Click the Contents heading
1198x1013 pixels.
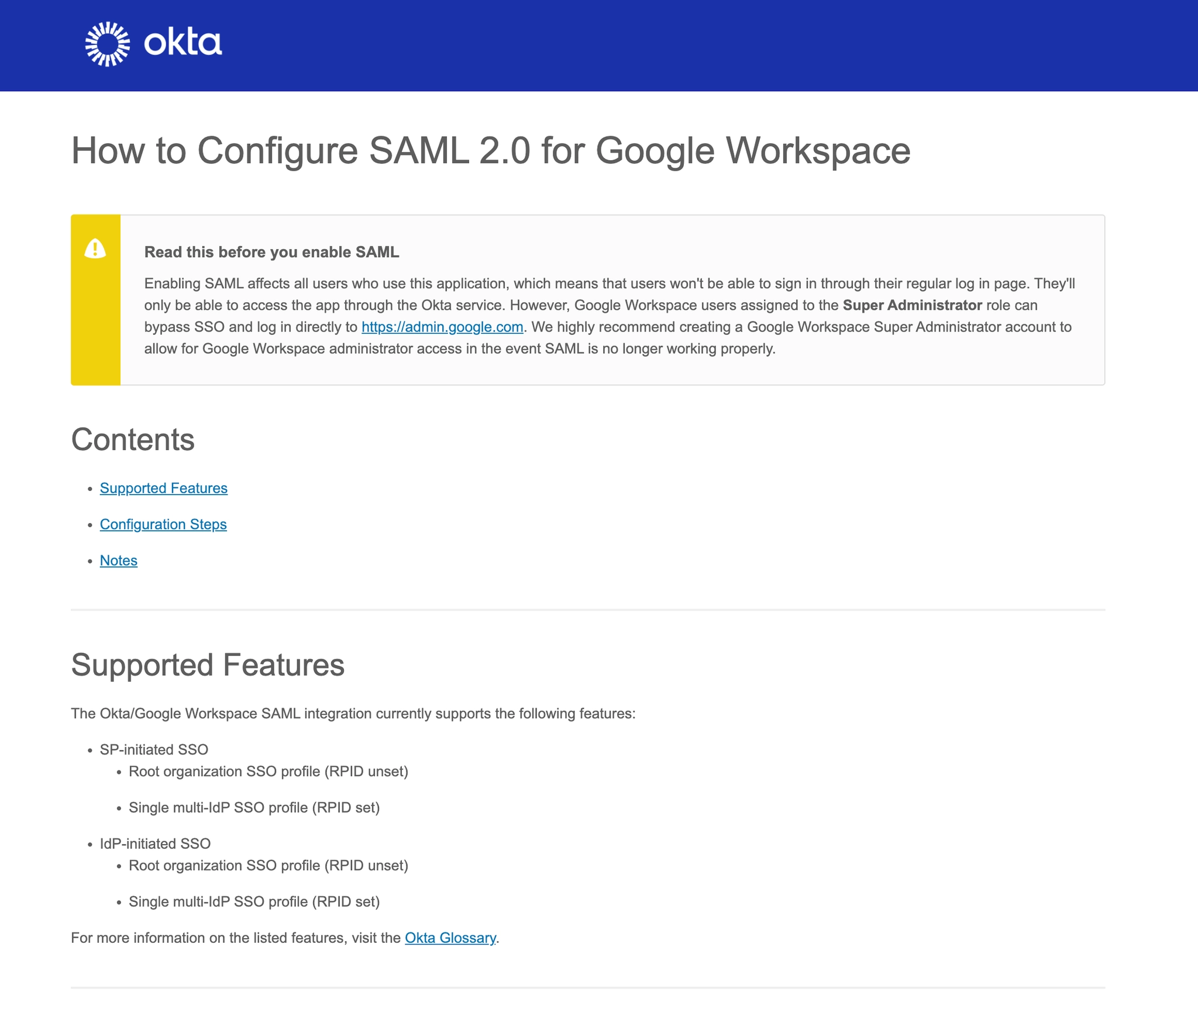click(x=132, y=440)
